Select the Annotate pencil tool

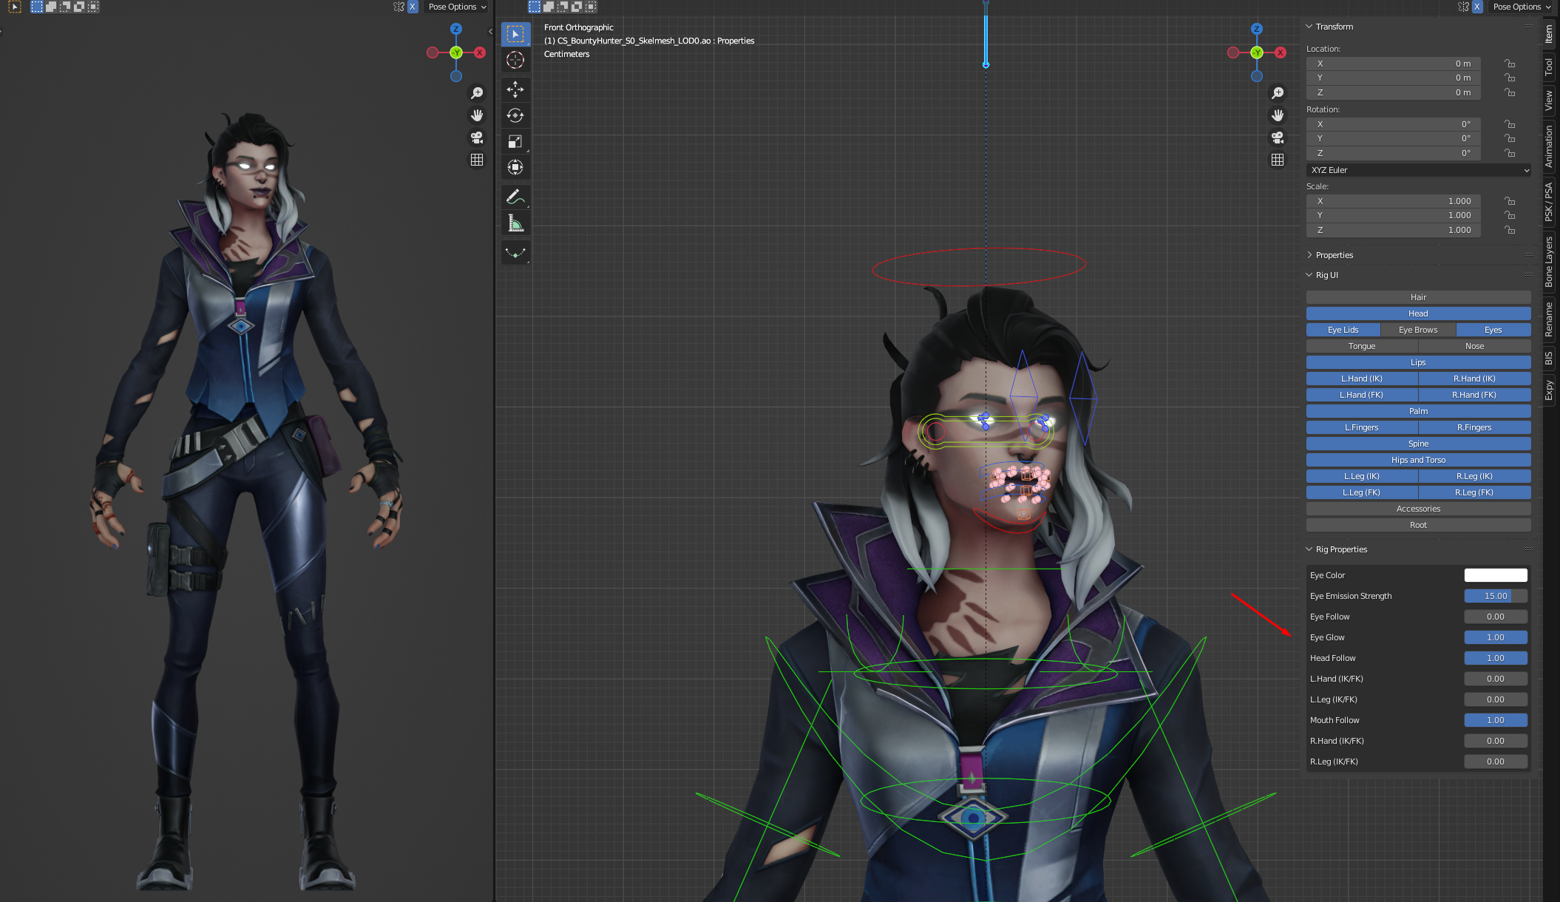click(515, 197)
